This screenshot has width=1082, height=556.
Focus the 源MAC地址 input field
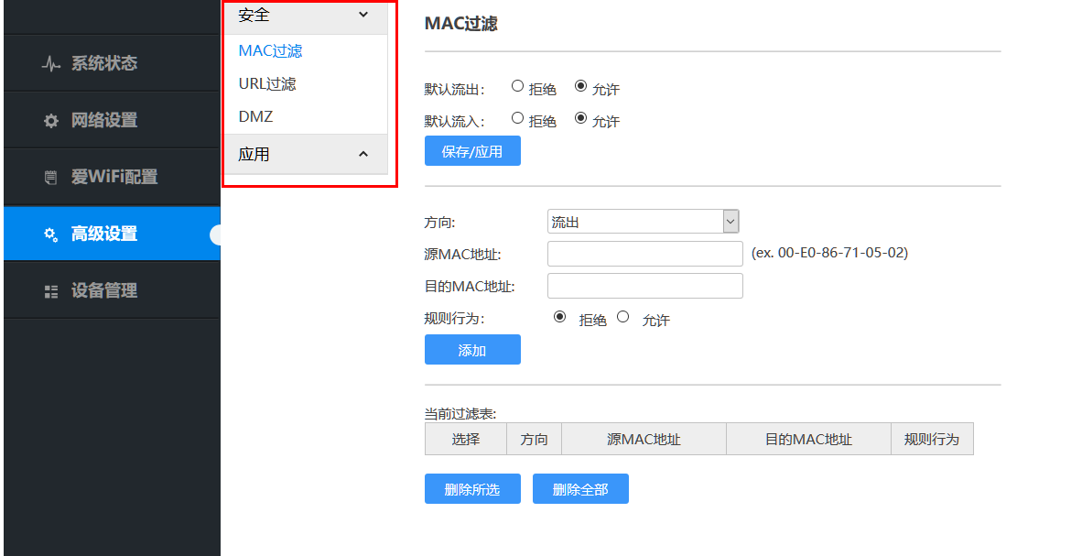644,254
